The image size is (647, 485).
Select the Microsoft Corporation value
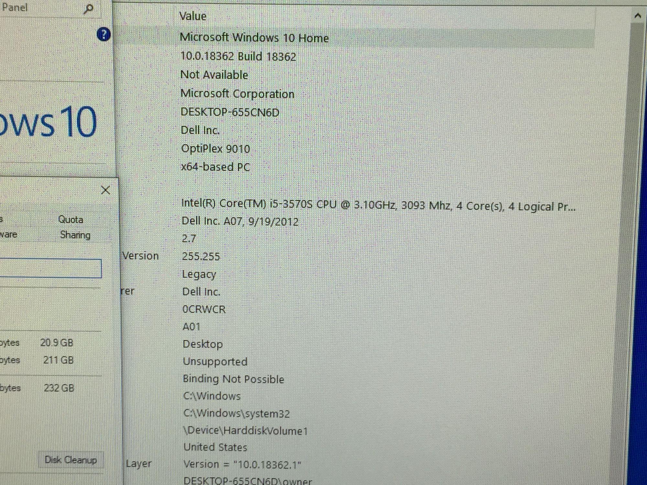237,93
